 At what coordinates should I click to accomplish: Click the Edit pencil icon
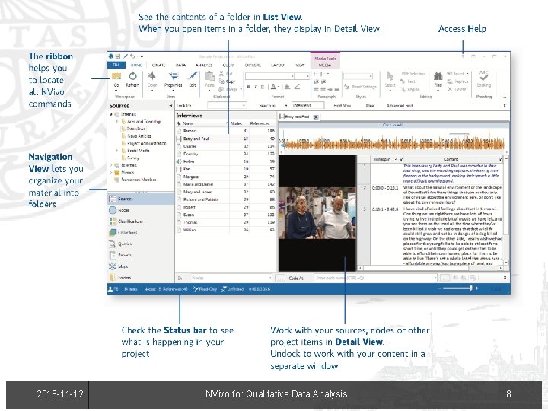(x=193, y=76)
